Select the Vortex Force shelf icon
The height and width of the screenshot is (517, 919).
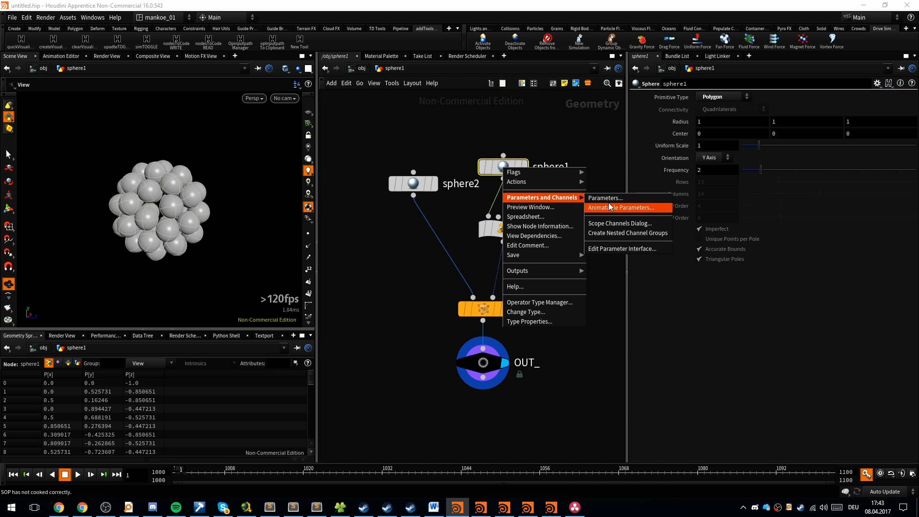coord(831,41)
